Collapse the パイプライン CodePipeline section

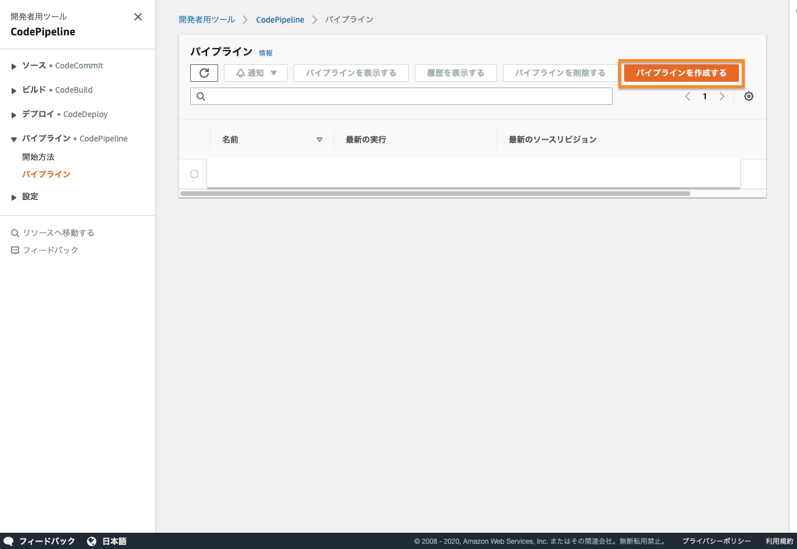[14, 139]
